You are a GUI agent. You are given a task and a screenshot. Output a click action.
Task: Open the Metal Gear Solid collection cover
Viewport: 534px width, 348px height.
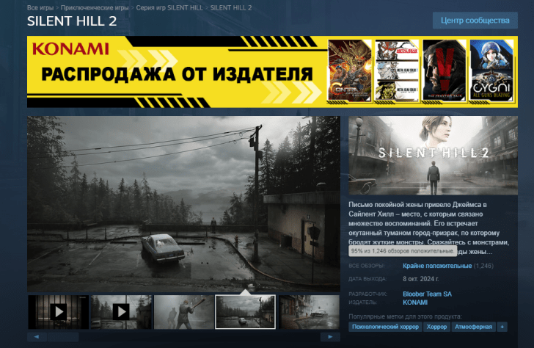397,70
